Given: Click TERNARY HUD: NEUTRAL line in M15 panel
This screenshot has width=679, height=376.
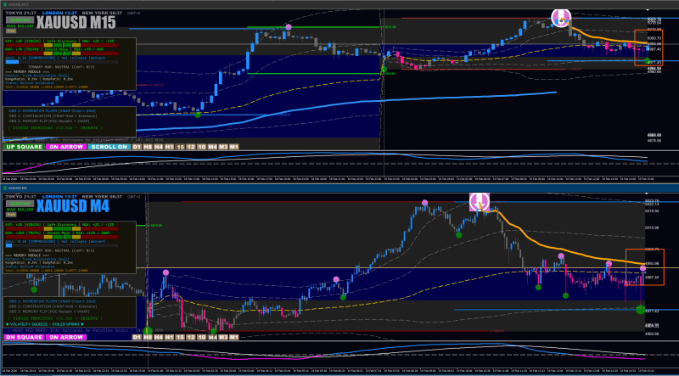Looking at the screenshot, I should 61,67.
